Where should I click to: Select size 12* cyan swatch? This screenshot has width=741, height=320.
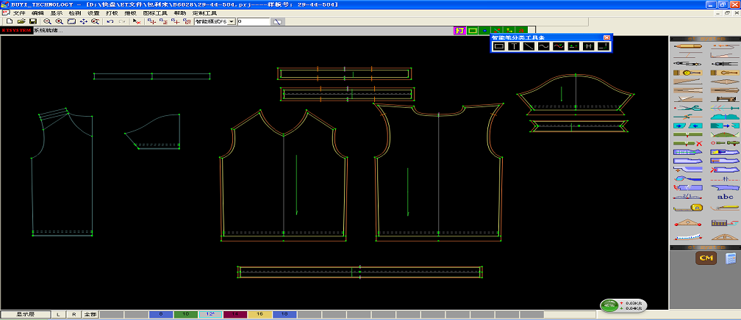pos(210,314)
